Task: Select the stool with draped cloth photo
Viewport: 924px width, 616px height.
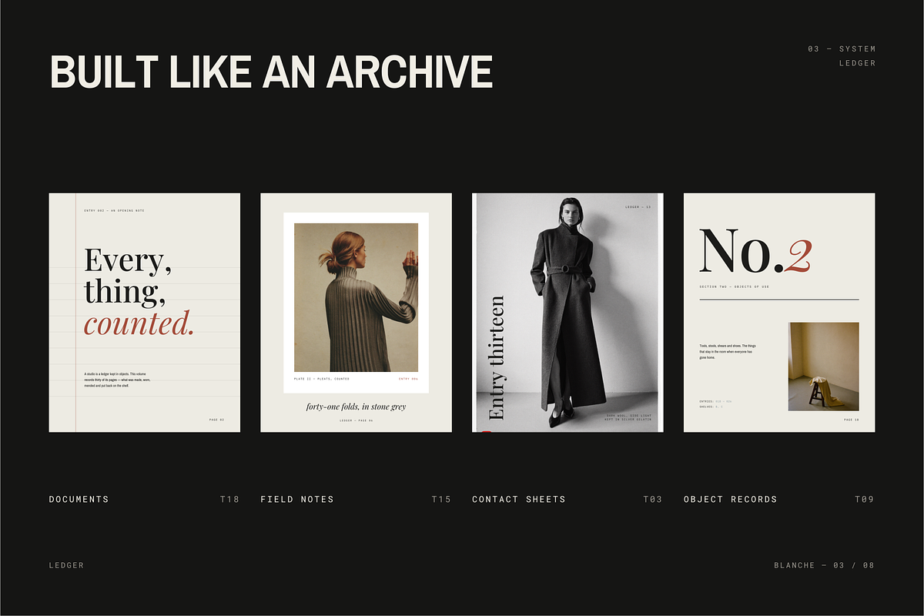Action: (823, 367)
